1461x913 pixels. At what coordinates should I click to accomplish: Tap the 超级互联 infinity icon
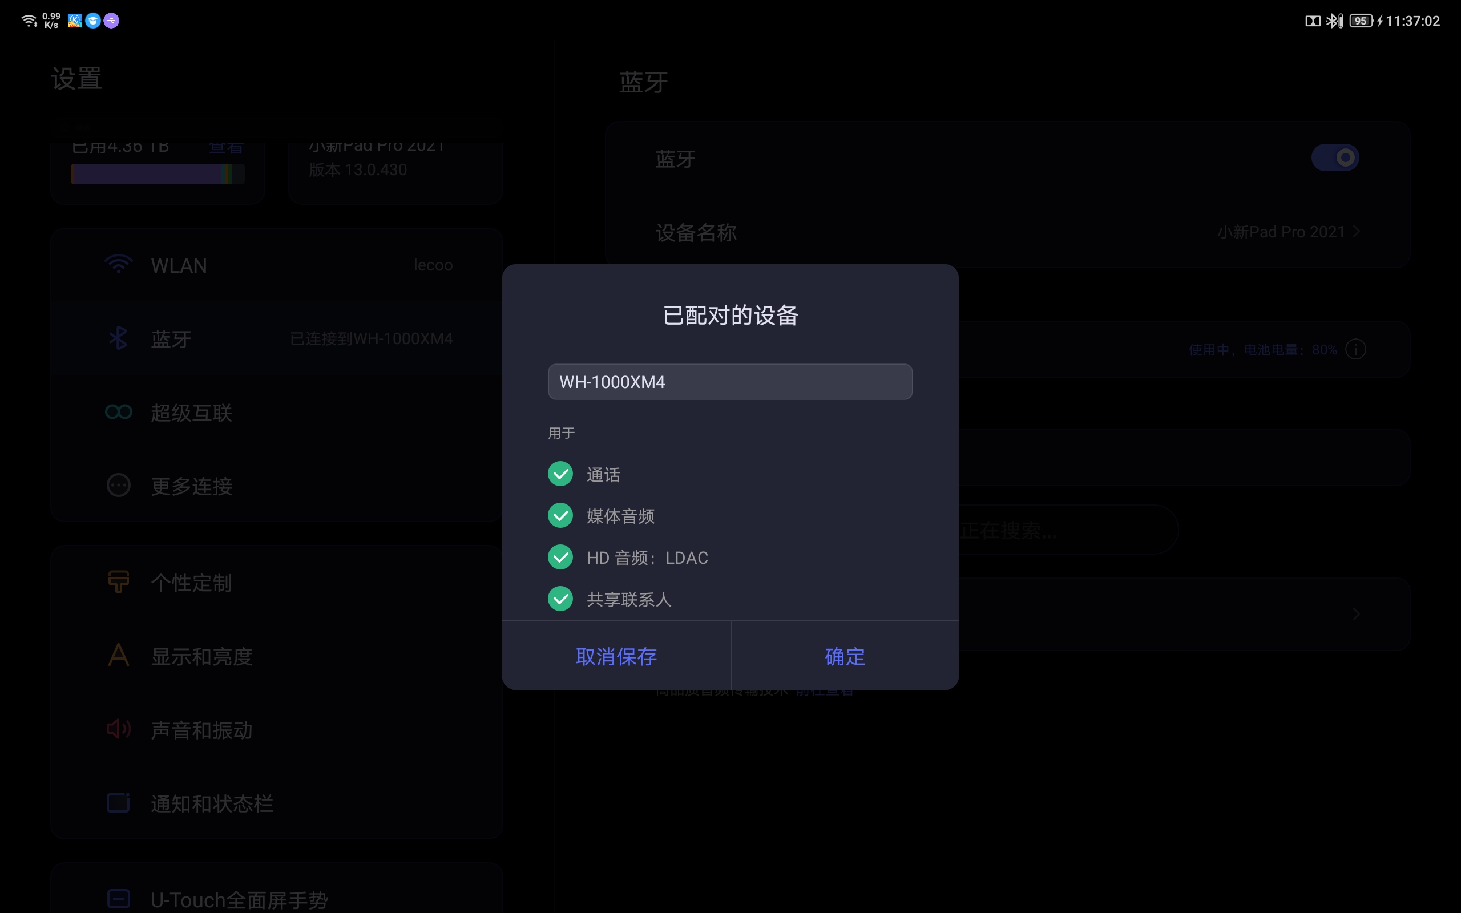(x=118, y=412)
